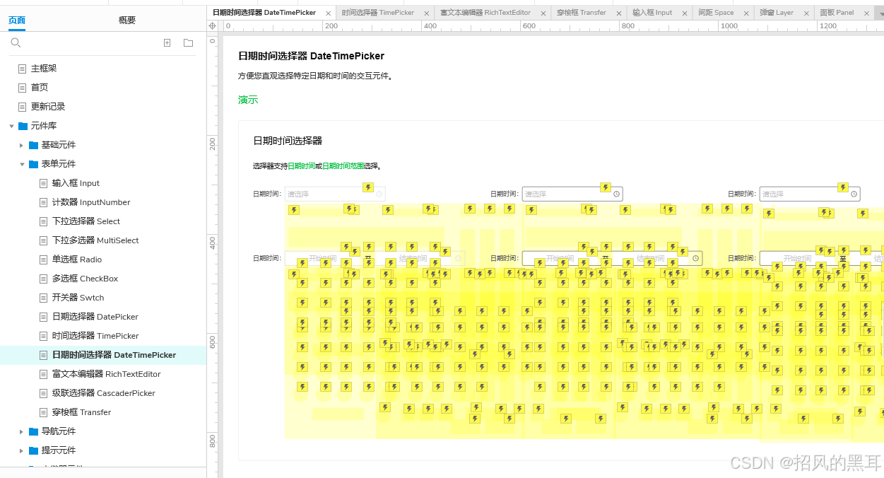Click the page icon beside 开关器 Swtch
This screenshot has height=478, width=884.
pyautogui.click(x=43, y=298)
